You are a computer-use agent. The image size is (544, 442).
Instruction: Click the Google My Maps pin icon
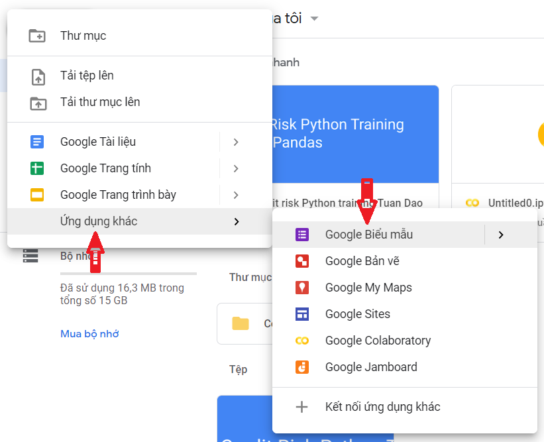302,288
